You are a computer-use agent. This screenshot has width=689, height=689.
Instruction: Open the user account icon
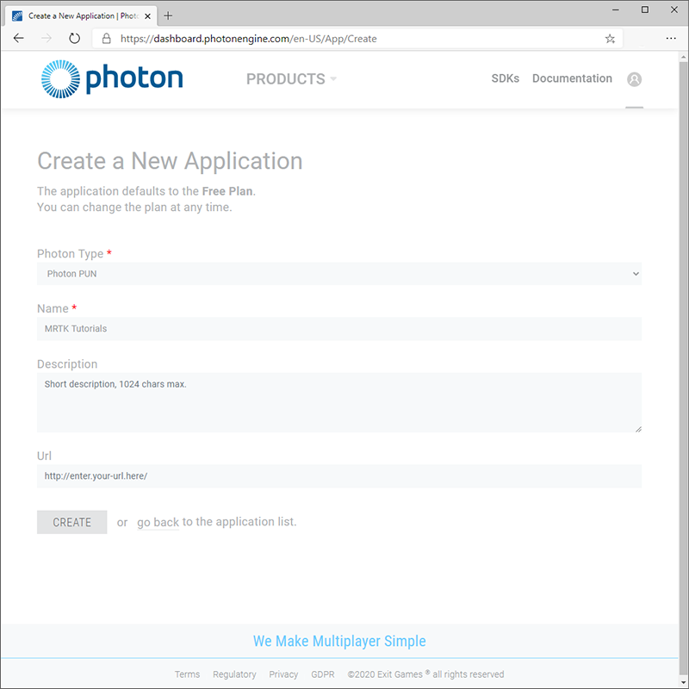coord(635,78)
